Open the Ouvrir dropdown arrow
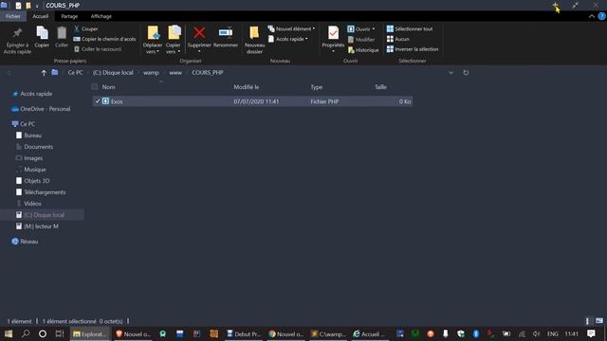 pyautogui.click(x=374, y=29)
